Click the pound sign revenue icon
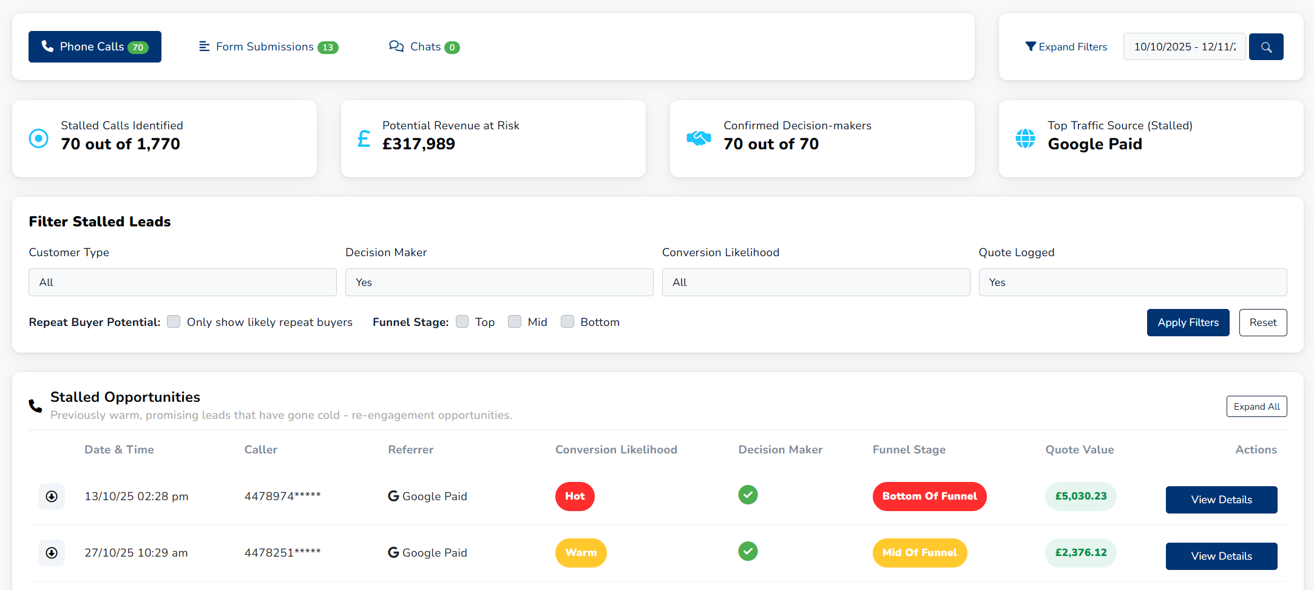 pos(364,139)
